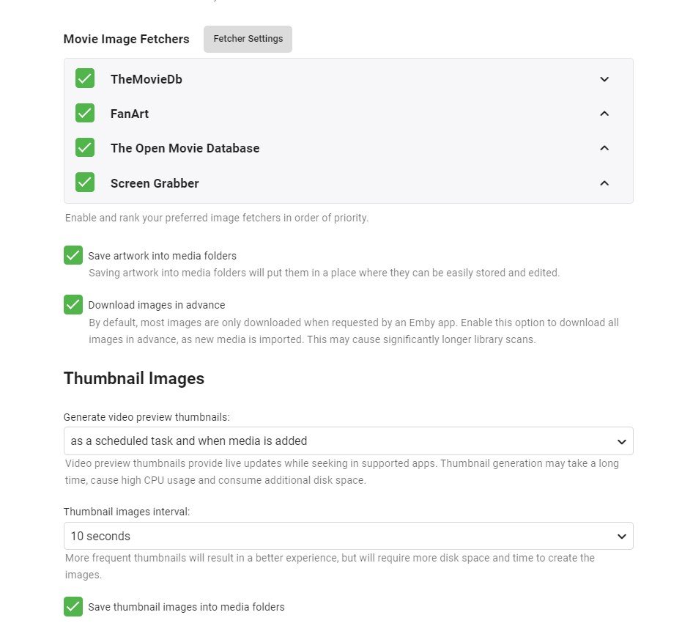Image resolution: width=693 pixels, height=637 pixels.
Task: Click the Screen Grabber row label
Action: pos(155,183)
